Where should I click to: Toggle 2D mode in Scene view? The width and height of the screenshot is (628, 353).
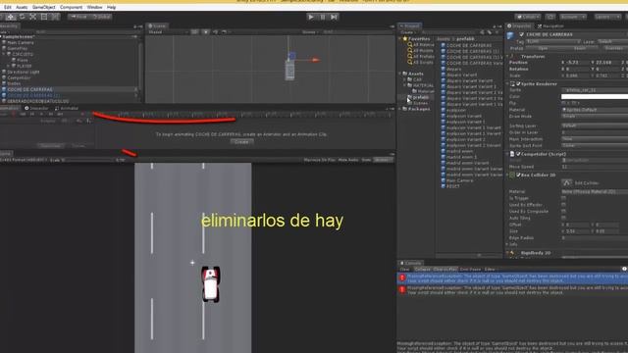tap(194, 32)
